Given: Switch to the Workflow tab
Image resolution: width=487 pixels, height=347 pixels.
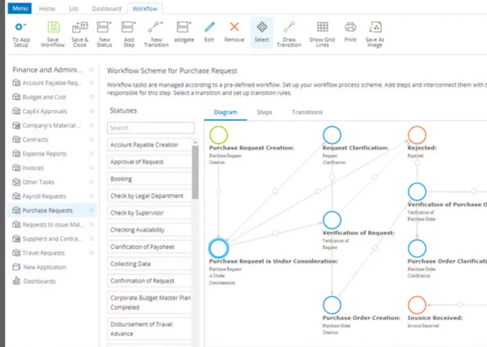Looking at the screenshot, I should [145, 9].
